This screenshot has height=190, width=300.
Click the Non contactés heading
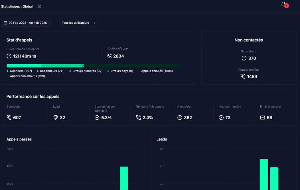249,40
